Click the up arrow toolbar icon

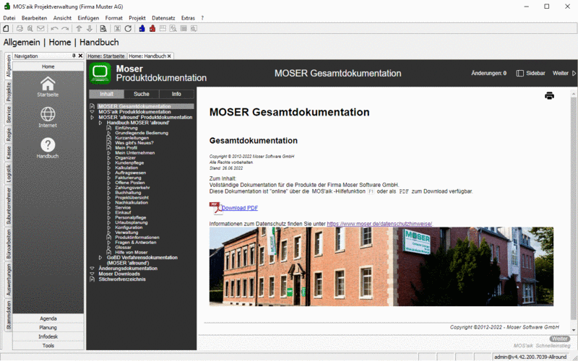(x=79, y=28)
